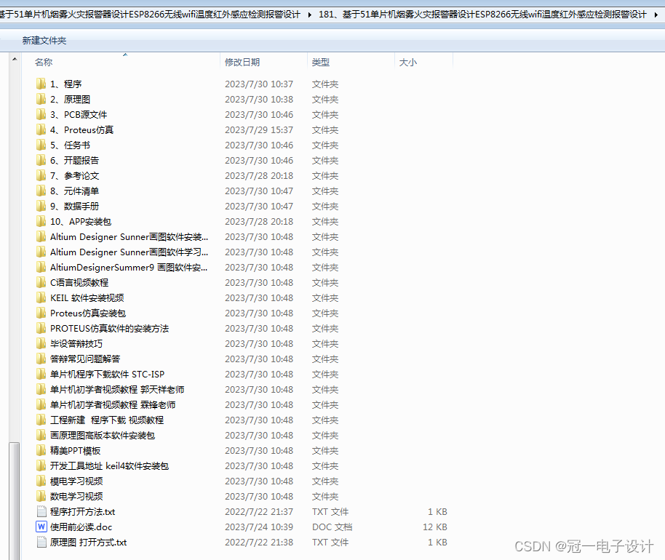Click the folder icon of 数电学习视频
This screenshot has width=665, height=560.
click(x=41, y=496)
